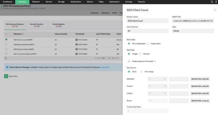This screenshot has width=218, height=115.
Task: Click threshold icon for SSID Signal to Noise
Action: [77, 49]
